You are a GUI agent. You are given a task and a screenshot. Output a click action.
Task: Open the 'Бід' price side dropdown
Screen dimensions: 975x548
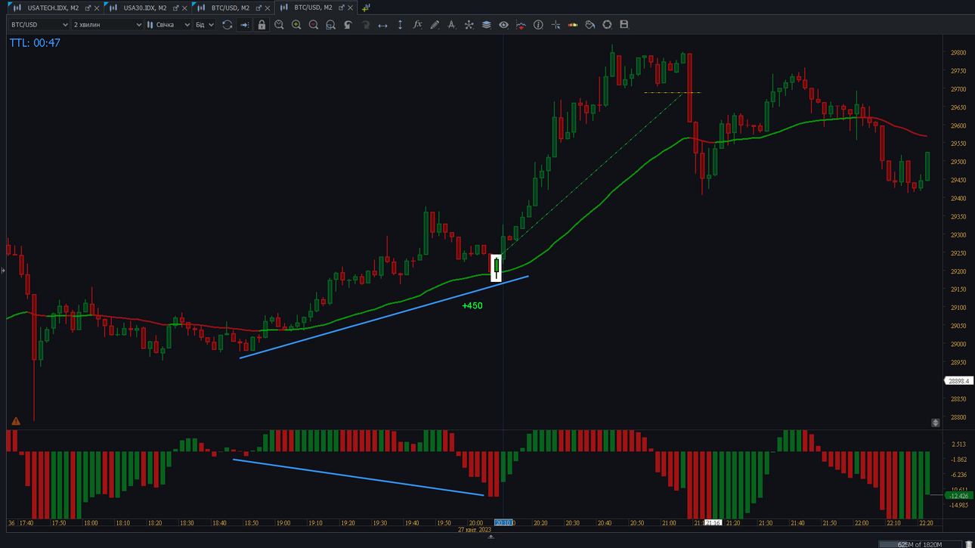pyautogui.click(x=205, y=25)
